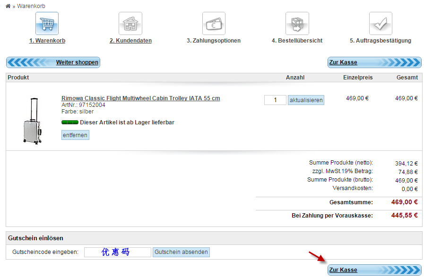This screenshot has height=279, width=424.
Task: Click the article number 97152004 text
Action: click(92, 105)
